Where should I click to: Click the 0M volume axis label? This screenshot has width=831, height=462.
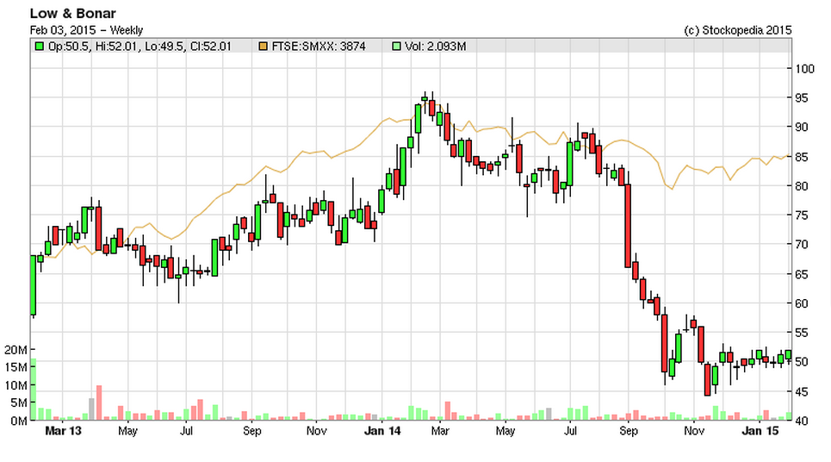[19, 421]
